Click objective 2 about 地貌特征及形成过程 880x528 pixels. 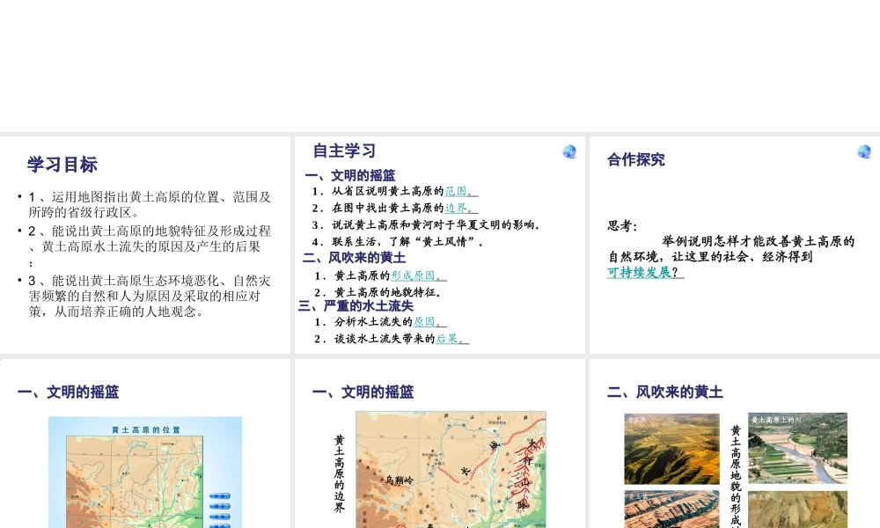[x=150, y=246]
